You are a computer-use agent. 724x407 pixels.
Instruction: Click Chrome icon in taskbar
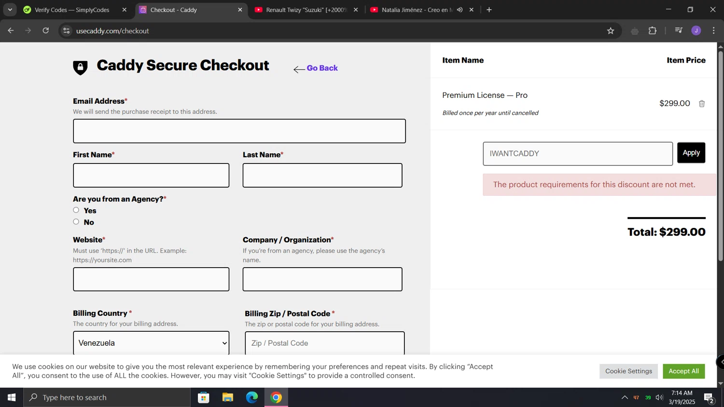[276, 397]
